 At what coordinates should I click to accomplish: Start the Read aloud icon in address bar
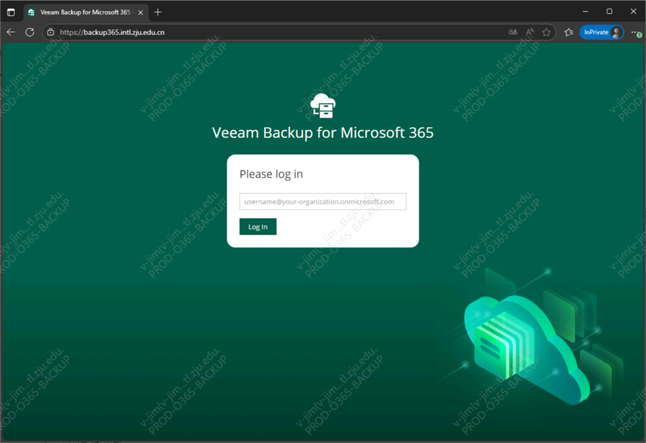point(530,32)
